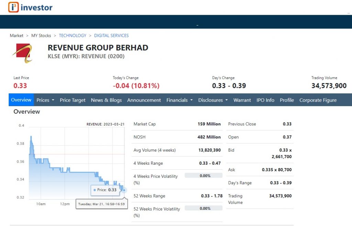Click the Market Cap value 159 Million
Viewport: 352px width, 226px height.
tap(209, 124)
